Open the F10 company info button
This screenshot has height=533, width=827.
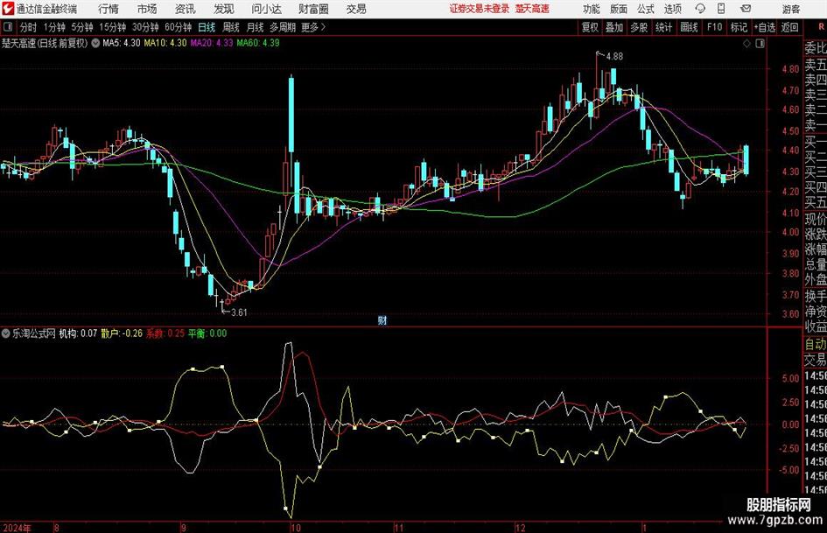pos(714,27)
